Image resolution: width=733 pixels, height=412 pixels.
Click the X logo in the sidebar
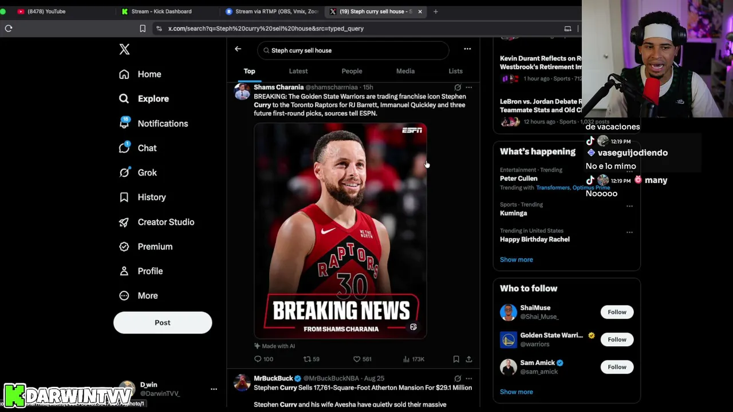(124, 49)
